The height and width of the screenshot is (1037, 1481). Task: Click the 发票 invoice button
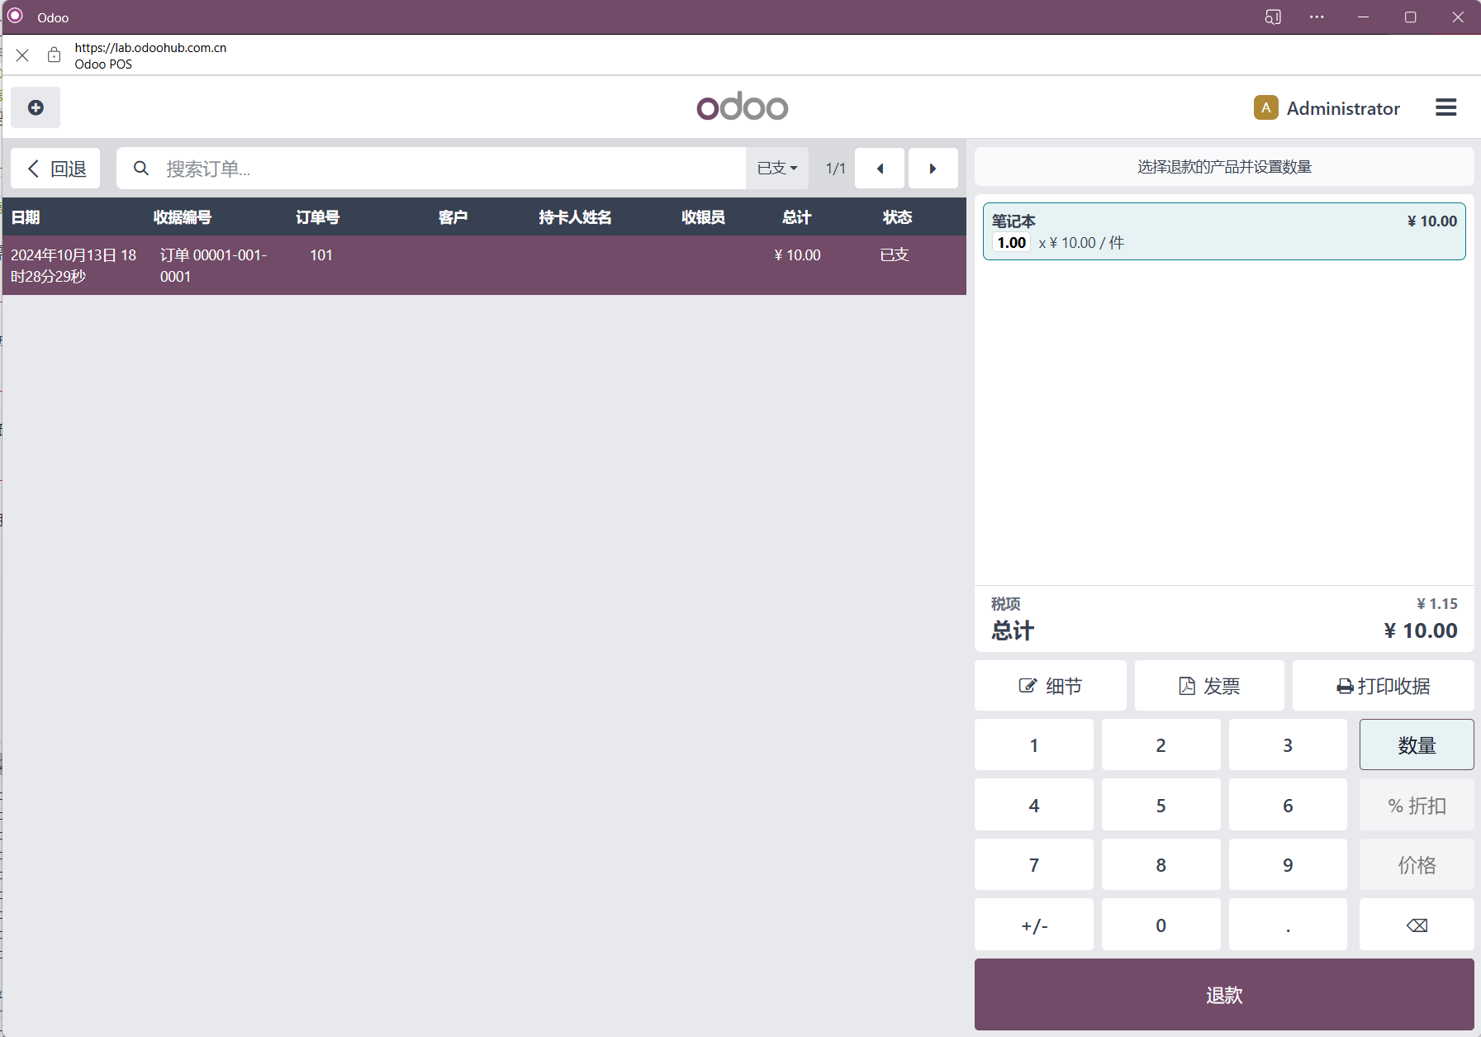click(x=1209, y=685)
